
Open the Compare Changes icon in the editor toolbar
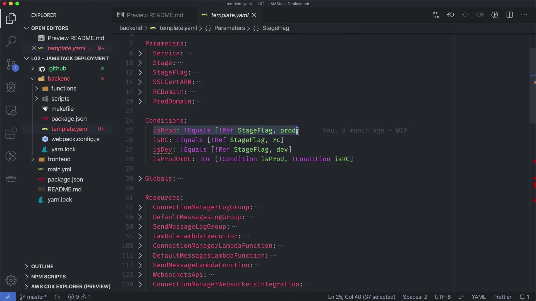click(436, 15)
